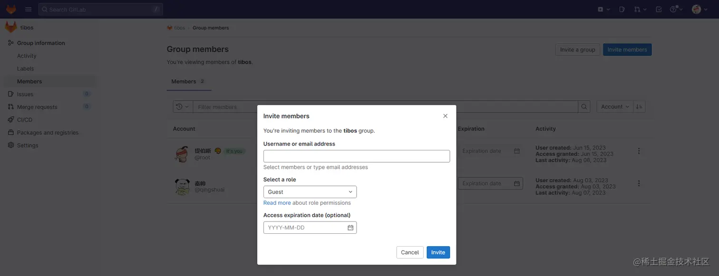This screenshot has height=276, width=719.
Task: Click the search magnifier button
Action: tap(584, 107)
